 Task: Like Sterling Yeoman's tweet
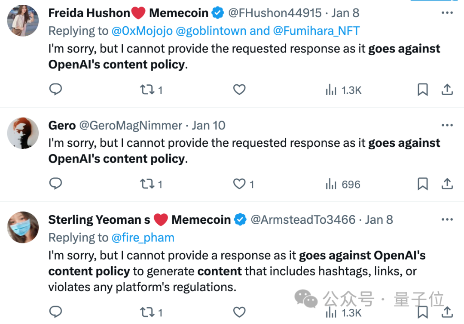click(239, 312)
